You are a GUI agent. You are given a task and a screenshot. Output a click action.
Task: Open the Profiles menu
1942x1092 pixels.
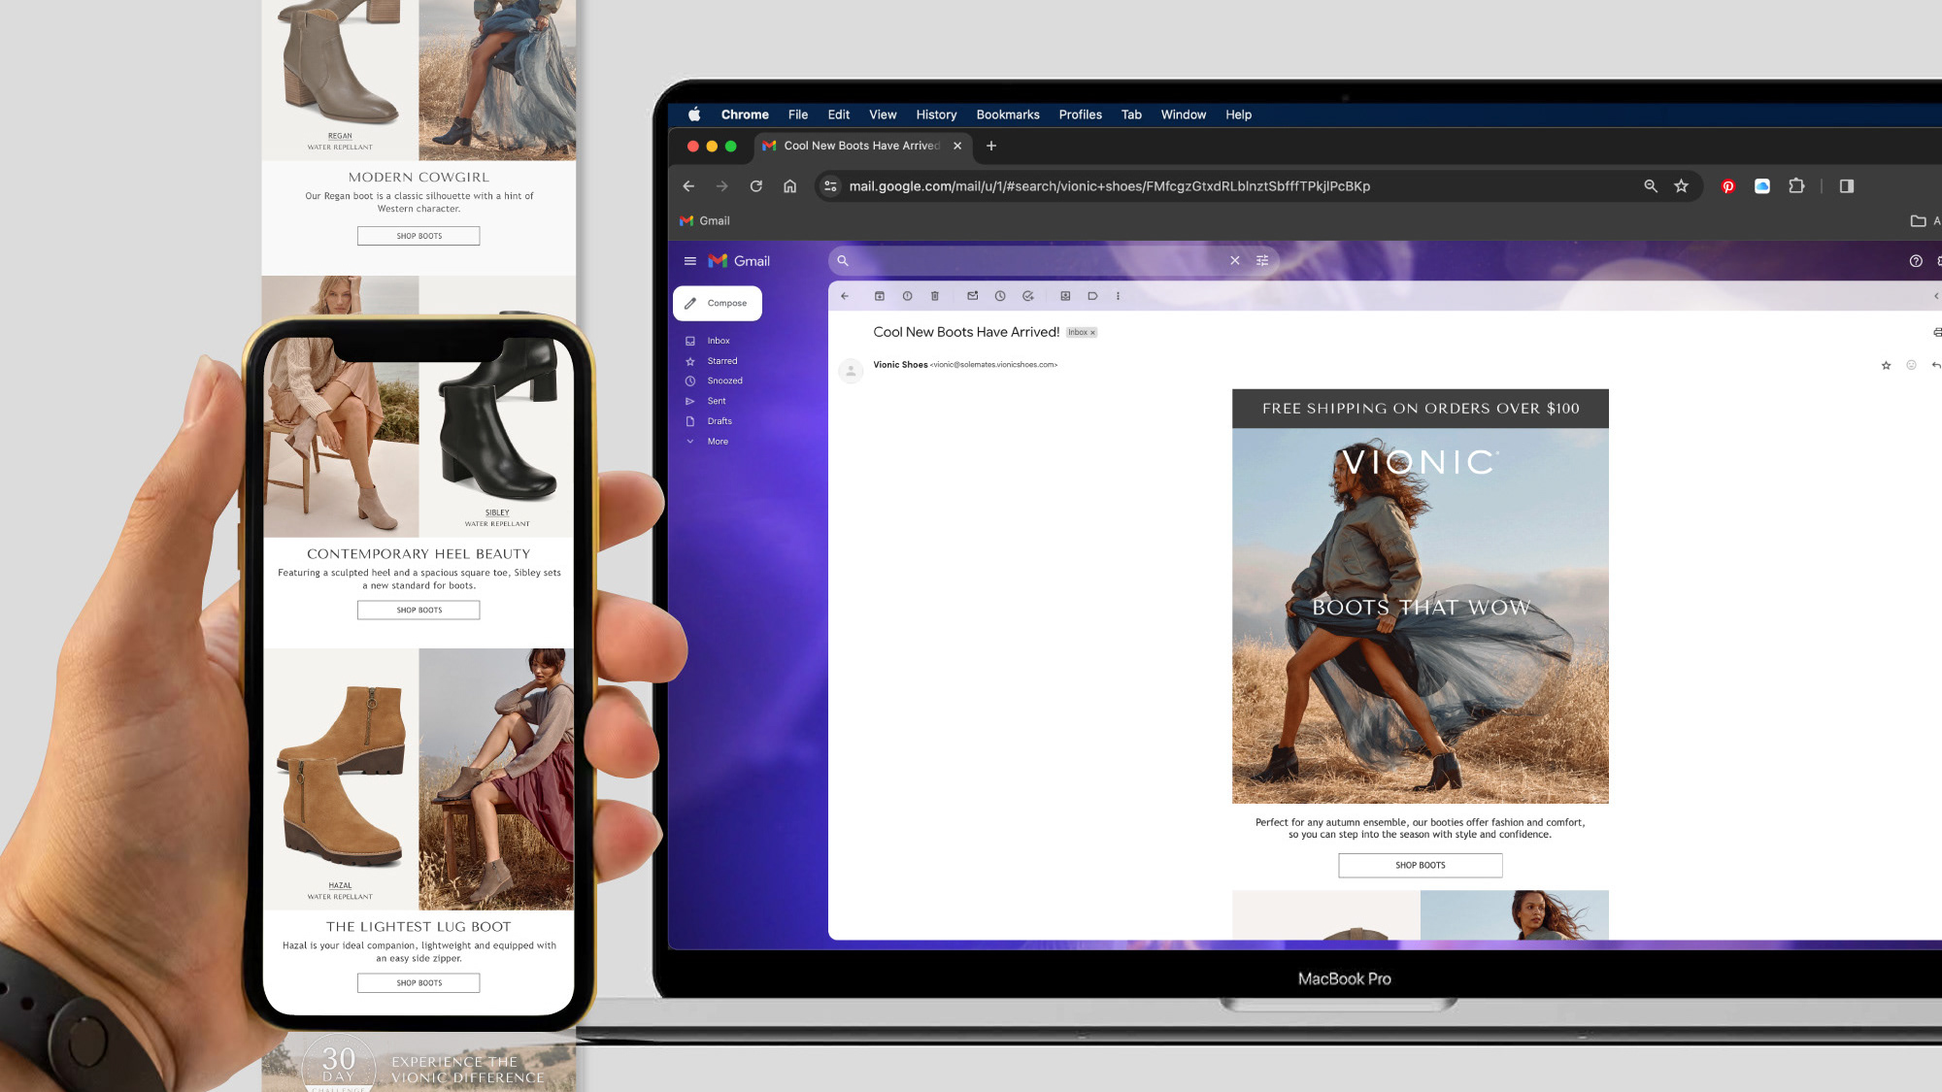(1080, 115)
